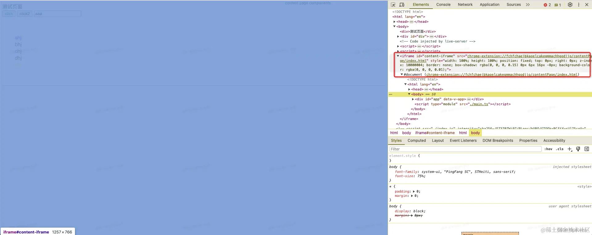Image resolution: width=592 pixels, height=235 pixels.
Task: Toggle the :hov element state button
Action: tap(548, 149)
